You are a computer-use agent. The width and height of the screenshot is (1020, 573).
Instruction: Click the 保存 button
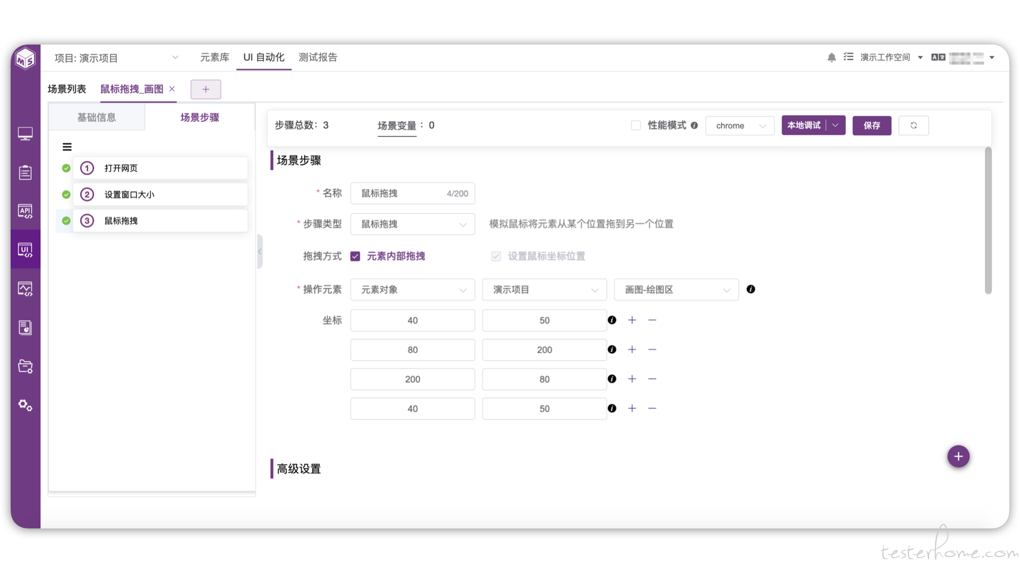coord(872,126)
